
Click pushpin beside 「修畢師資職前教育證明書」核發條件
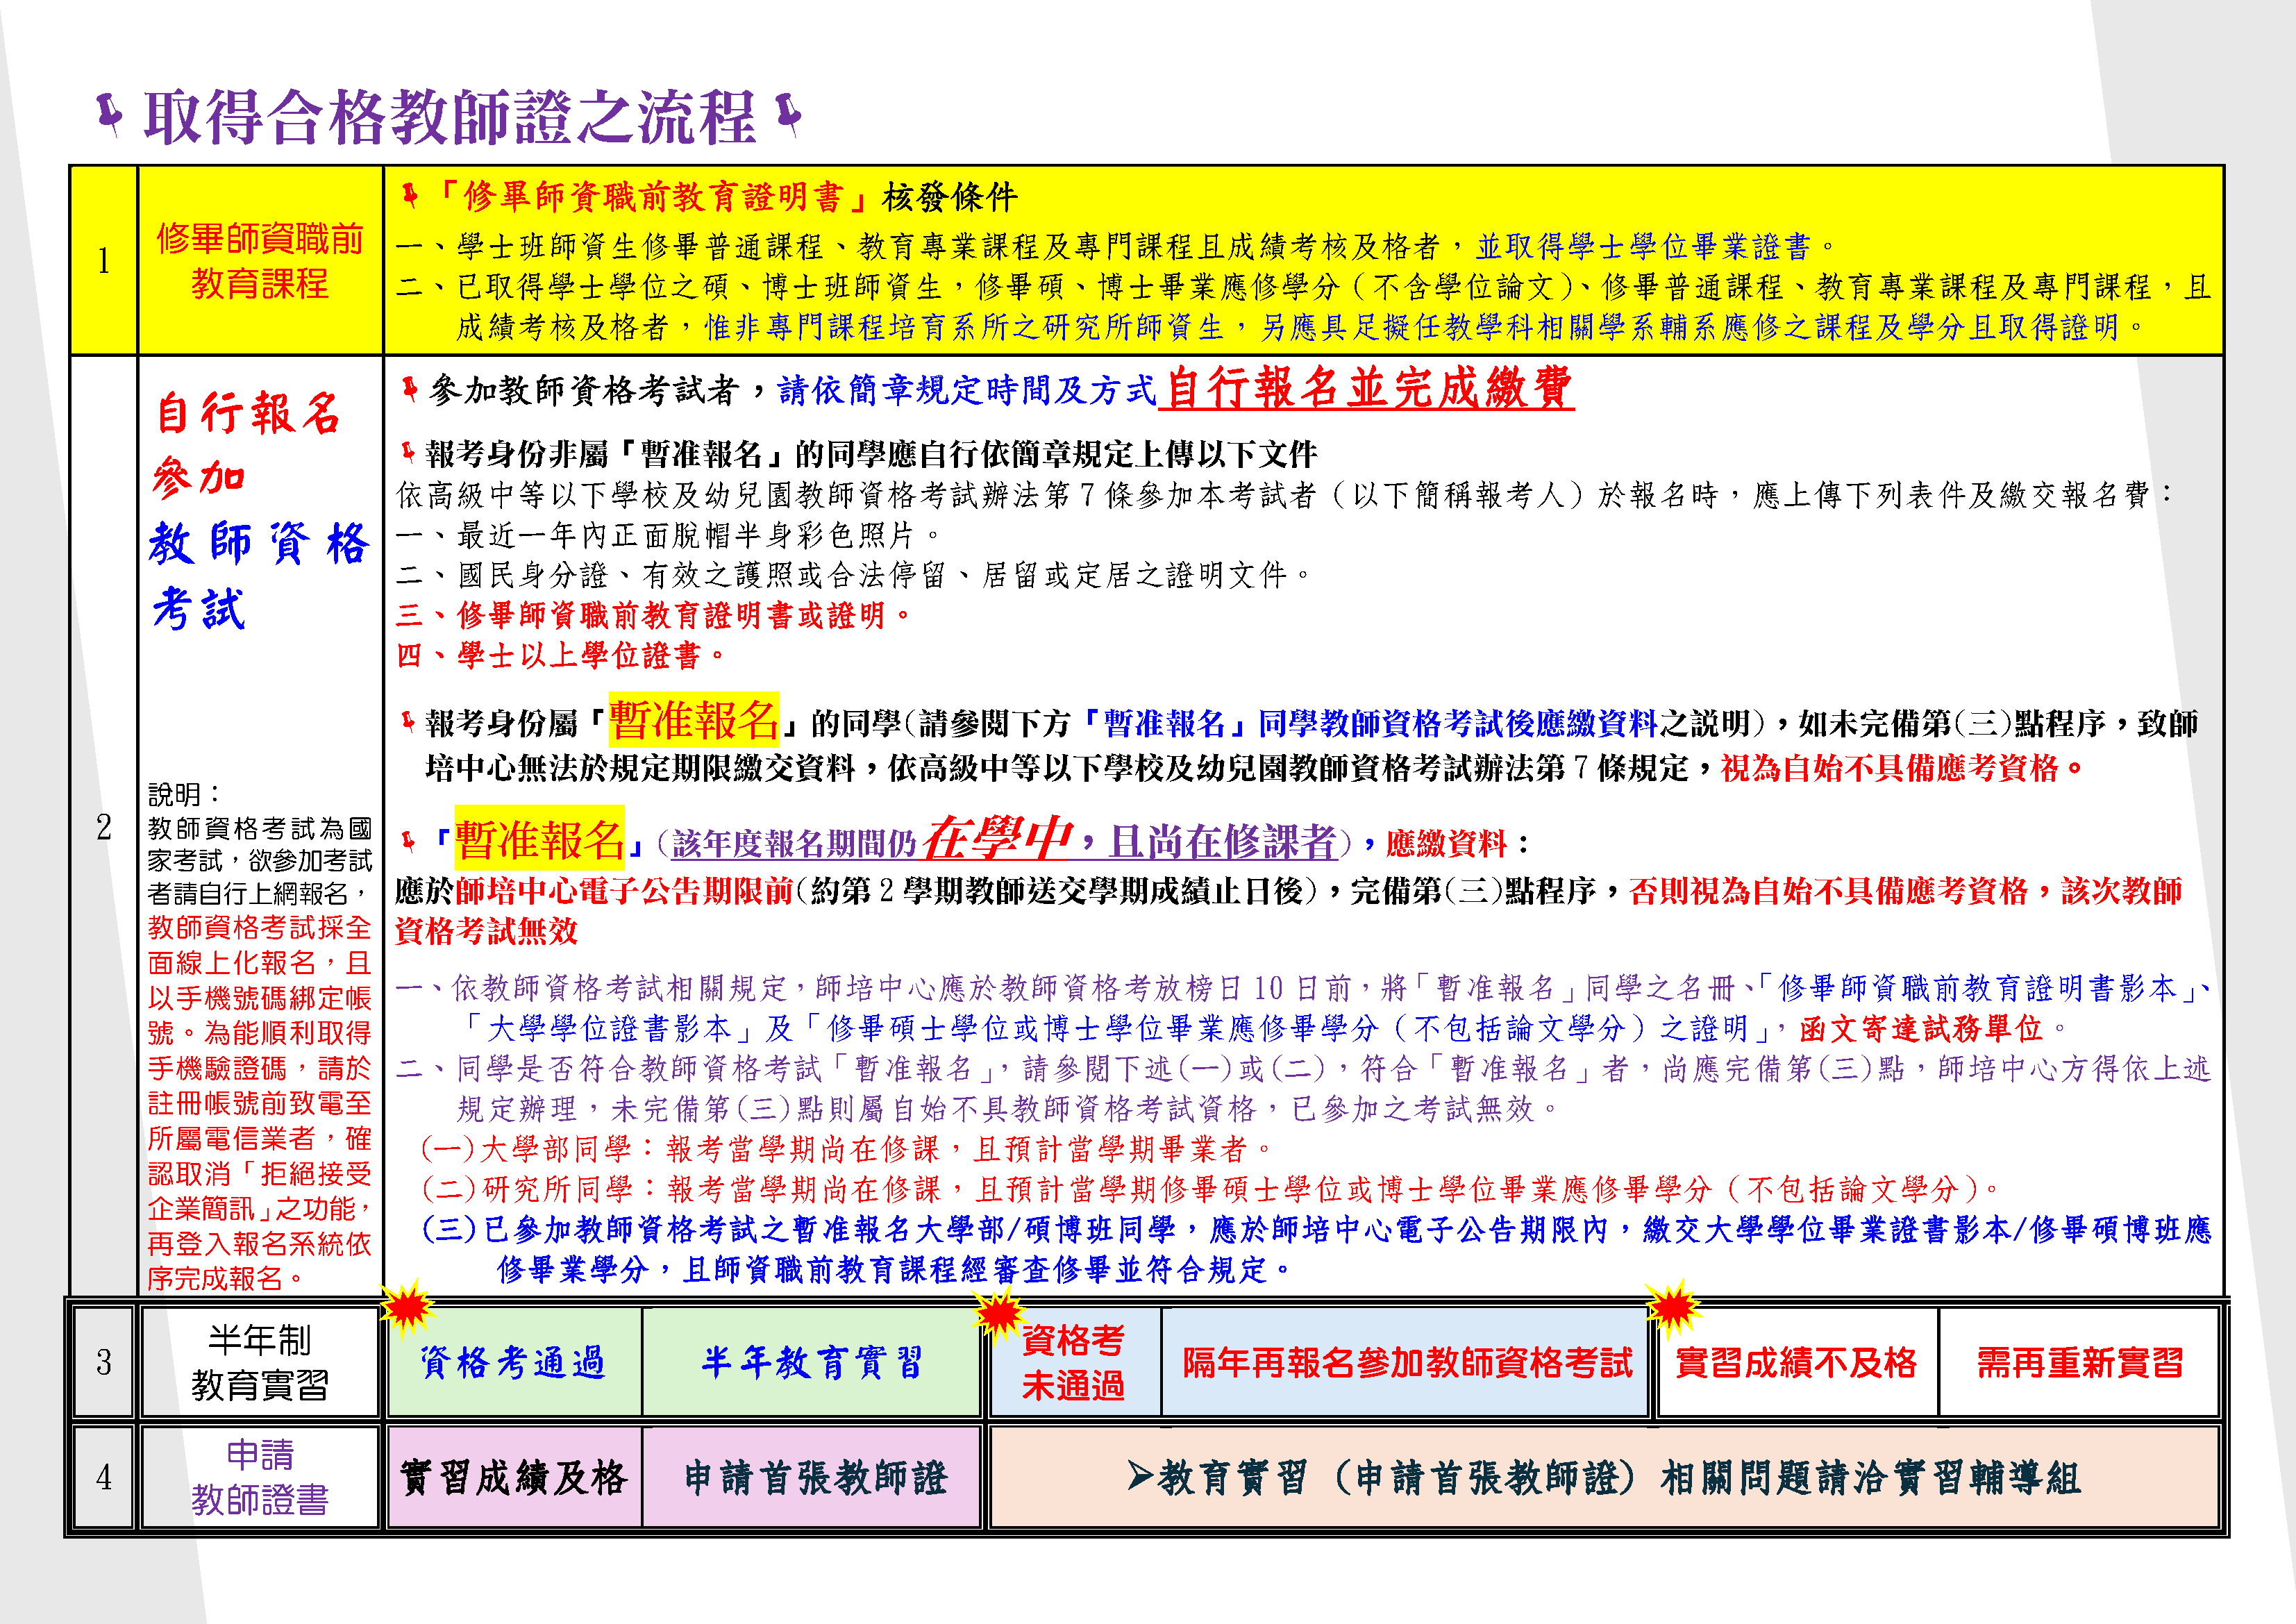tap(409, 196)
